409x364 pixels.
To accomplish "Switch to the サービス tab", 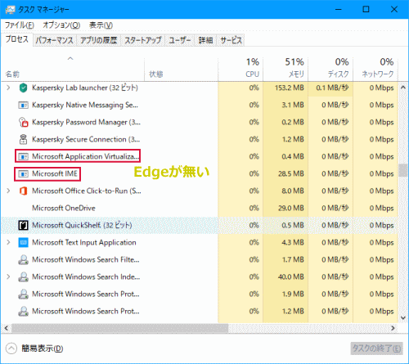I will [231, 40].
